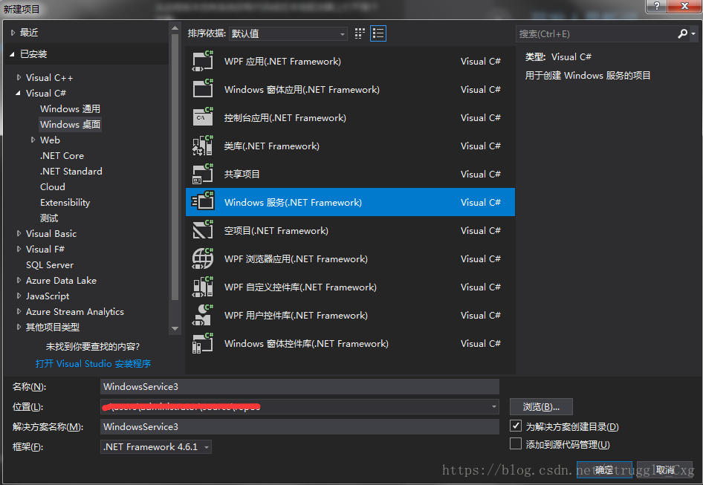
Task: Click the 解决方案名称 input field
Action: [x=299, y=426]
